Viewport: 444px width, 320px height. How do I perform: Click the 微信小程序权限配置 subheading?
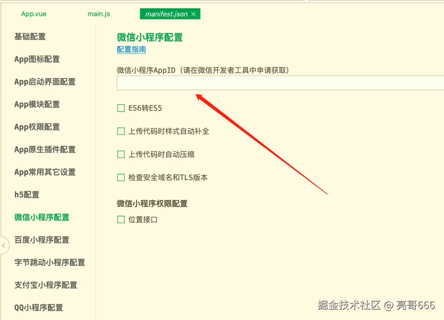pyautogui.click(x=152, y=204)
